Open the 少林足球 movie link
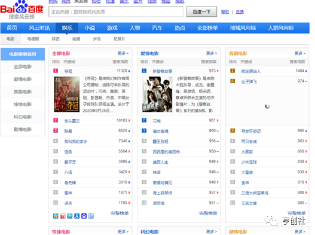Image resolution: width=315 pixels, height=235 pixels. [249, 162]
